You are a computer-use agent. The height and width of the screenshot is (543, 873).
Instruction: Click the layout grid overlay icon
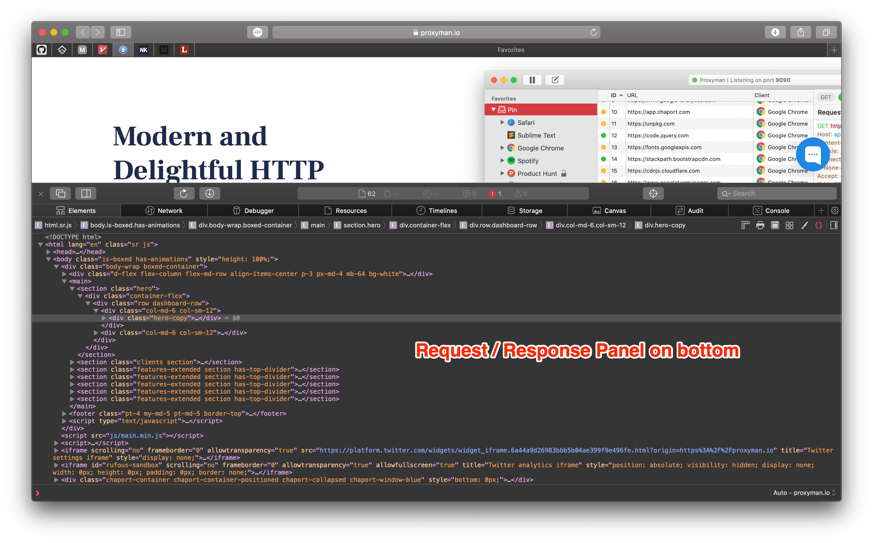(x=789, y=225)
